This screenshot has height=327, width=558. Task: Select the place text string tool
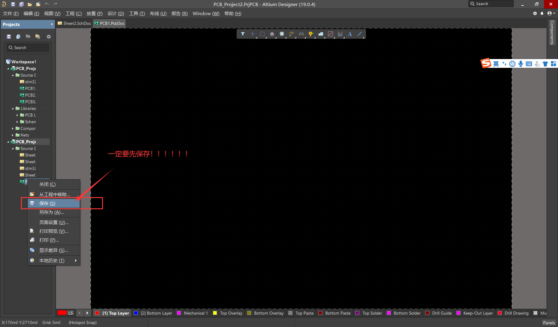[350, 34]
